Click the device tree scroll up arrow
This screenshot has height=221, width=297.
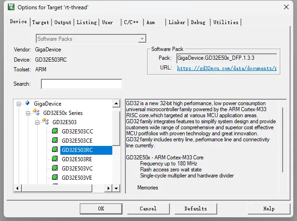coord(116,103)
